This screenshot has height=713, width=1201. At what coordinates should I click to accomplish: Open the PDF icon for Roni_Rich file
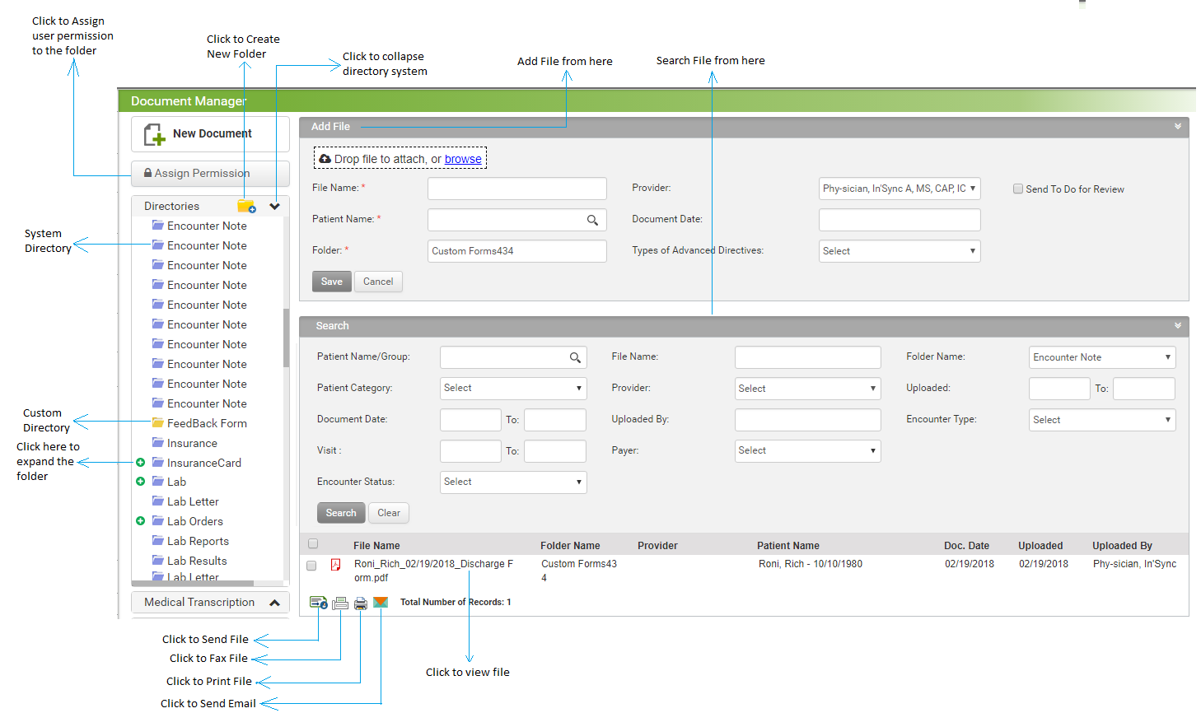(x=336, y=565)
